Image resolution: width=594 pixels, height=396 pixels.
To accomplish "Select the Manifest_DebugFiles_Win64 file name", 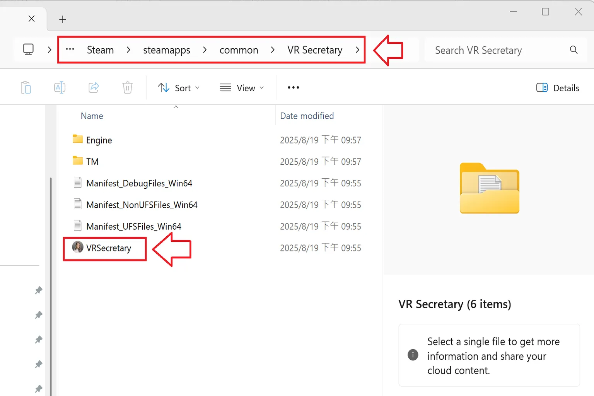I will [x=139, y=183].
